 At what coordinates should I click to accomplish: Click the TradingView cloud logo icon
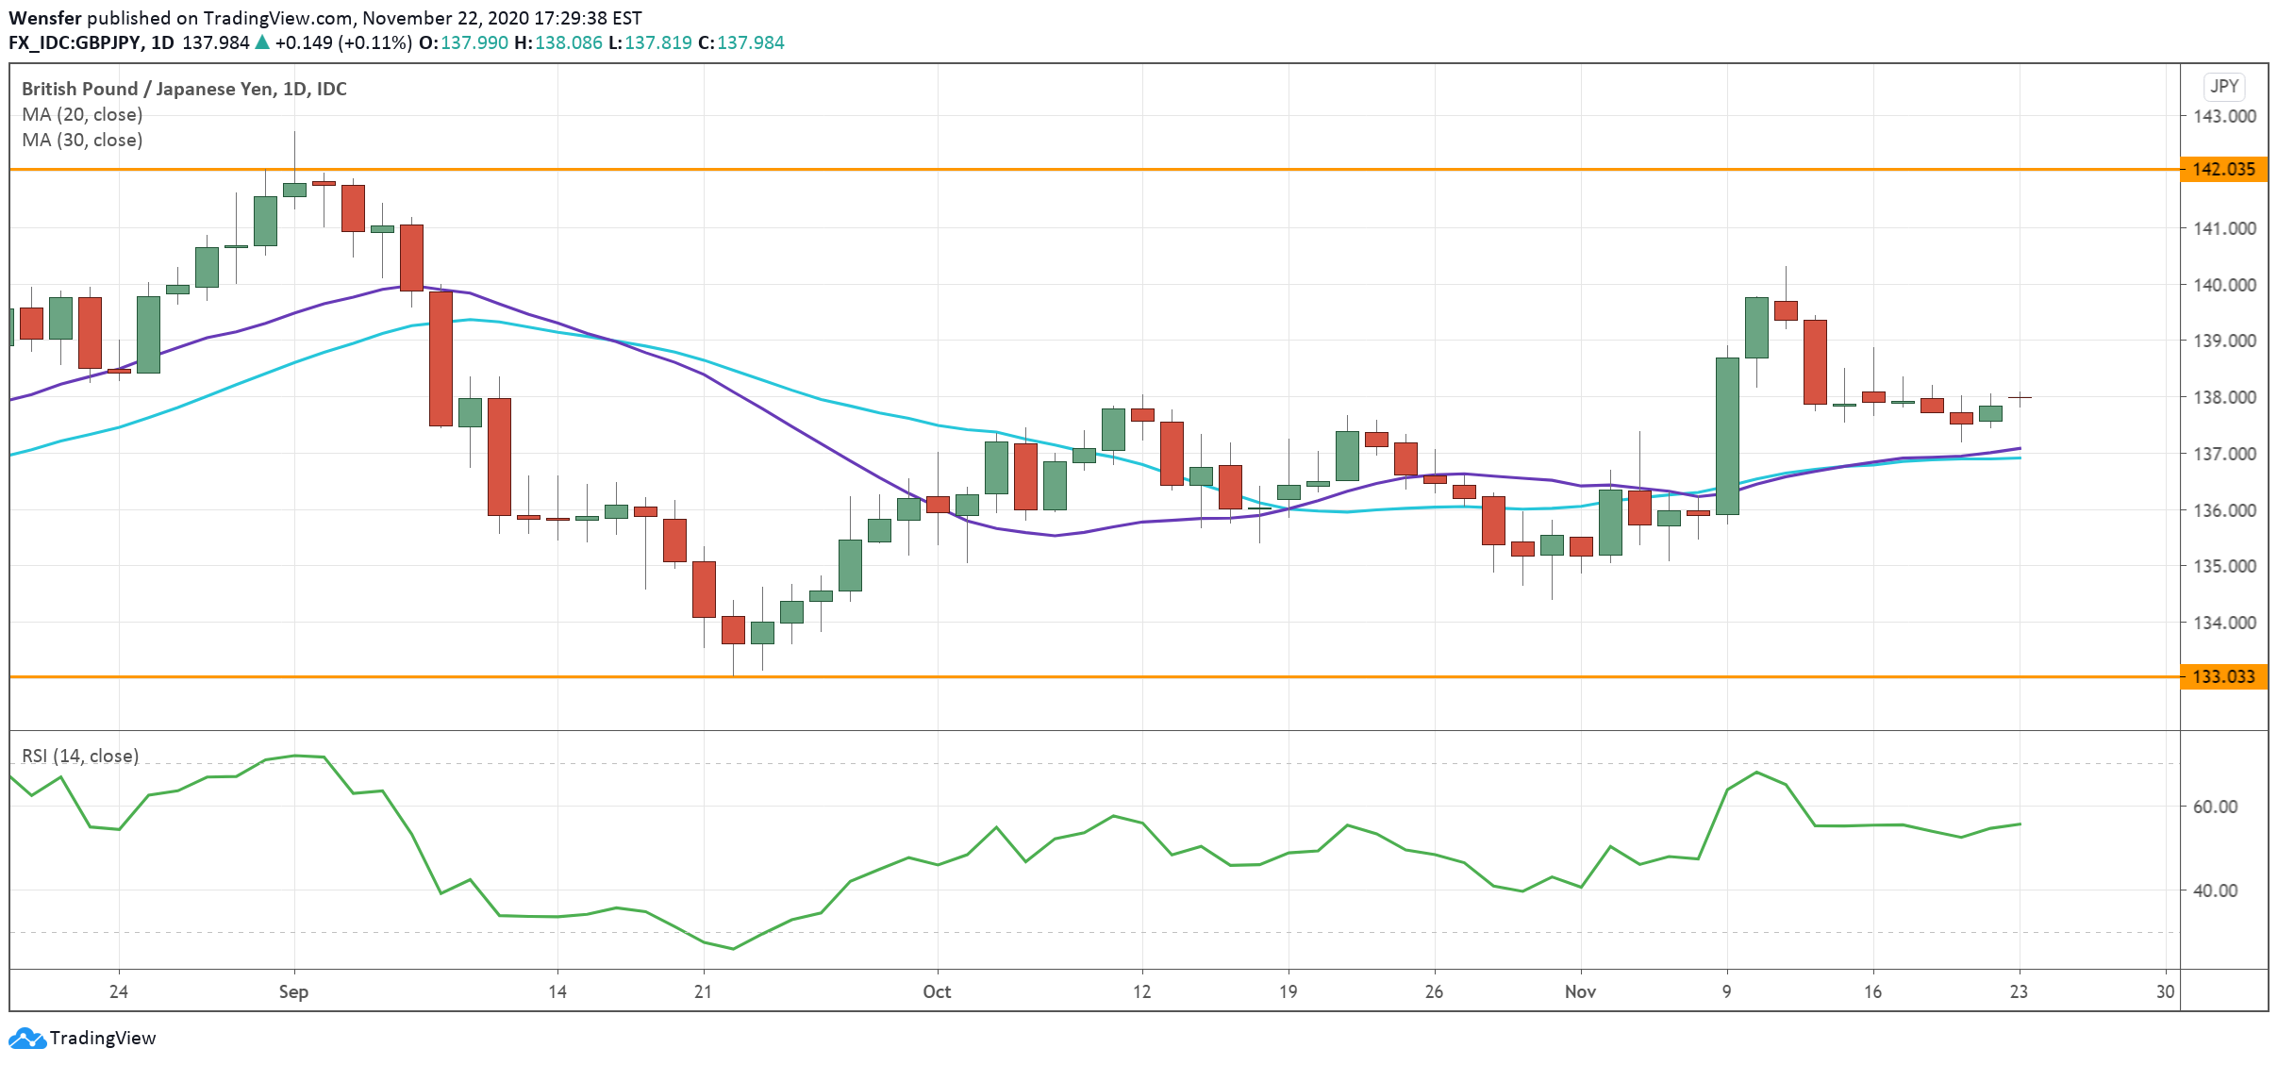pos(26,1039)
